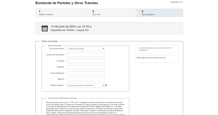Expand the Trámite a realizar dropdown
The width and height of the screenshot is (218, 115).
(86, 85)
